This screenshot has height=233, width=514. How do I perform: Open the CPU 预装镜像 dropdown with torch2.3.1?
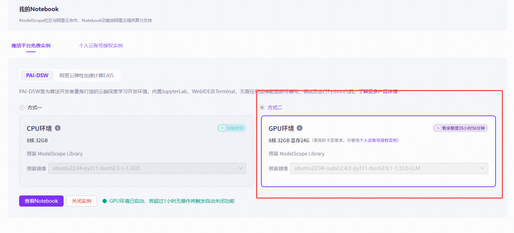click(147, 168)
